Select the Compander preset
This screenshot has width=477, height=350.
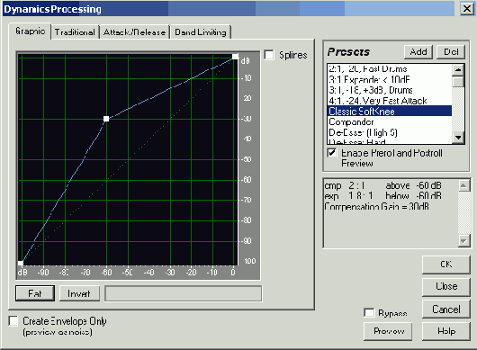(x=390, y=122)
